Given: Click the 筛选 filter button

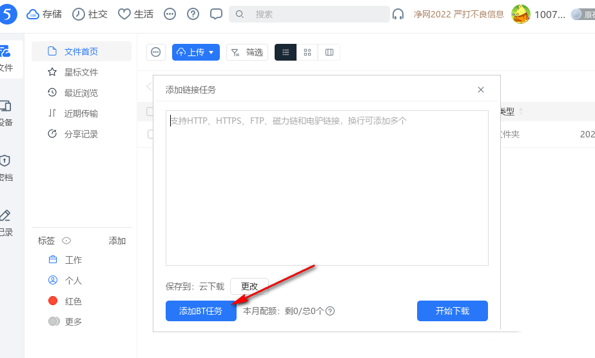Looking at the screenshot, I should tap(247, 52).
